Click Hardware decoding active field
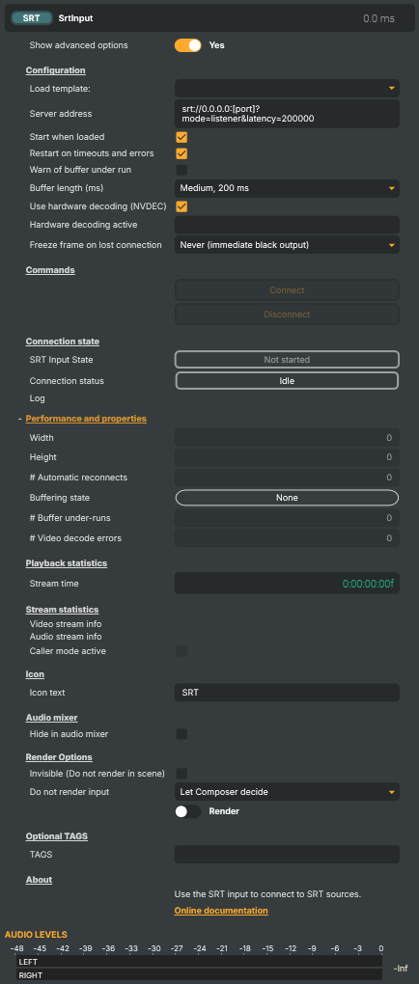Image resolution: width=419 pixels, height=984 pixels. (287, 225)
